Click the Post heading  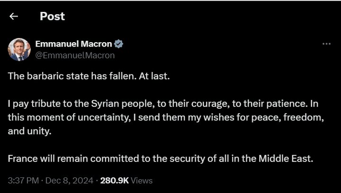point(52,17)
